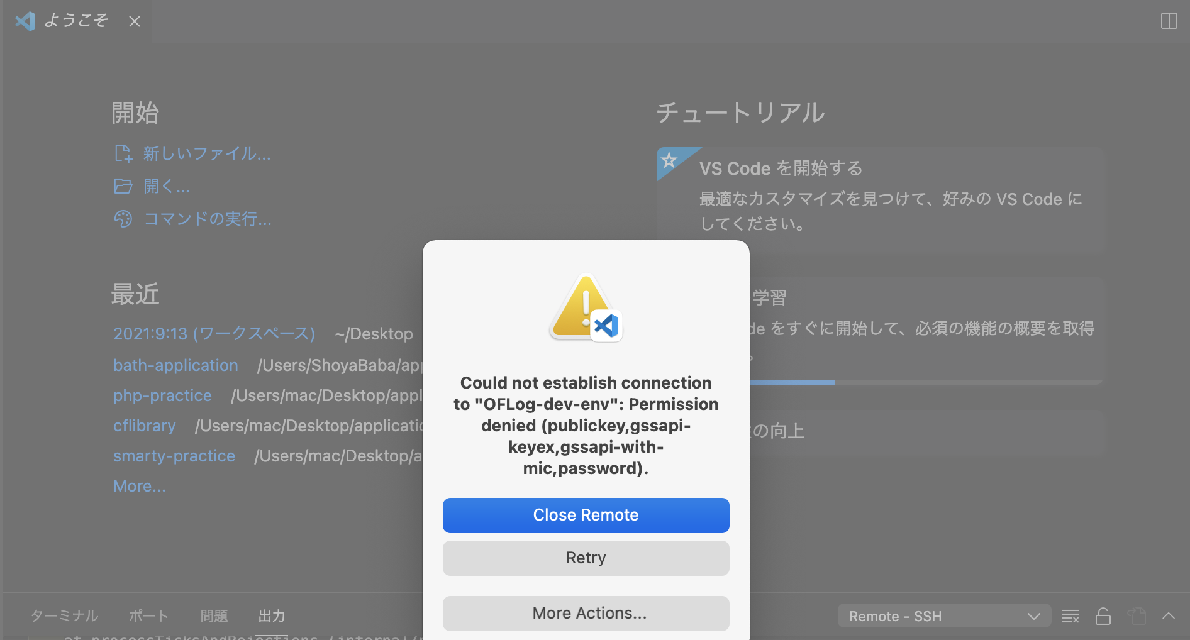Viewport: 1190px width, 640px height.
Task: Clear the output panel with the Clear Output icon
Action: [x=1069, y=616]
